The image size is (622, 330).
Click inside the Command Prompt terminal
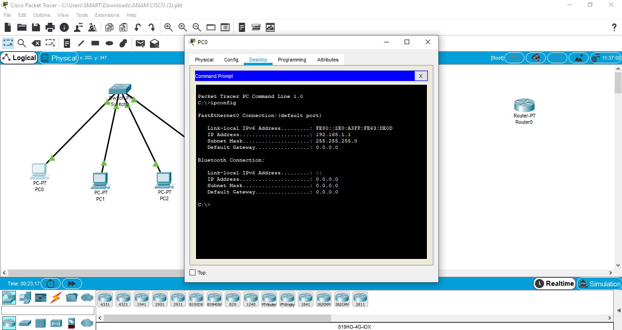click(311, 172)
